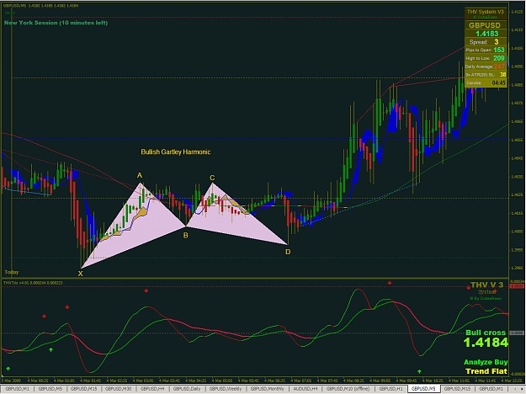Open the GBPUSD,Monthly chart tab
Screen dimensions: 526x394
(267, 389)
